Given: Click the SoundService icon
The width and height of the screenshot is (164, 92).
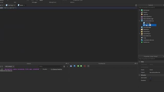Looking at the screenshot, I should 142,36.
